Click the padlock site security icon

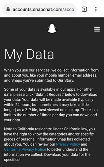click(x=8, y=9)
